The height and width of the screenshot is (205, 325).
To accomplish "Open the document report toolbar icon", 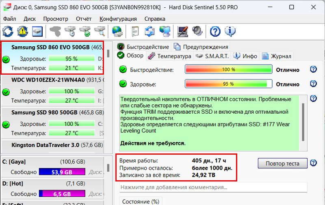I will [x=135, y=32].
